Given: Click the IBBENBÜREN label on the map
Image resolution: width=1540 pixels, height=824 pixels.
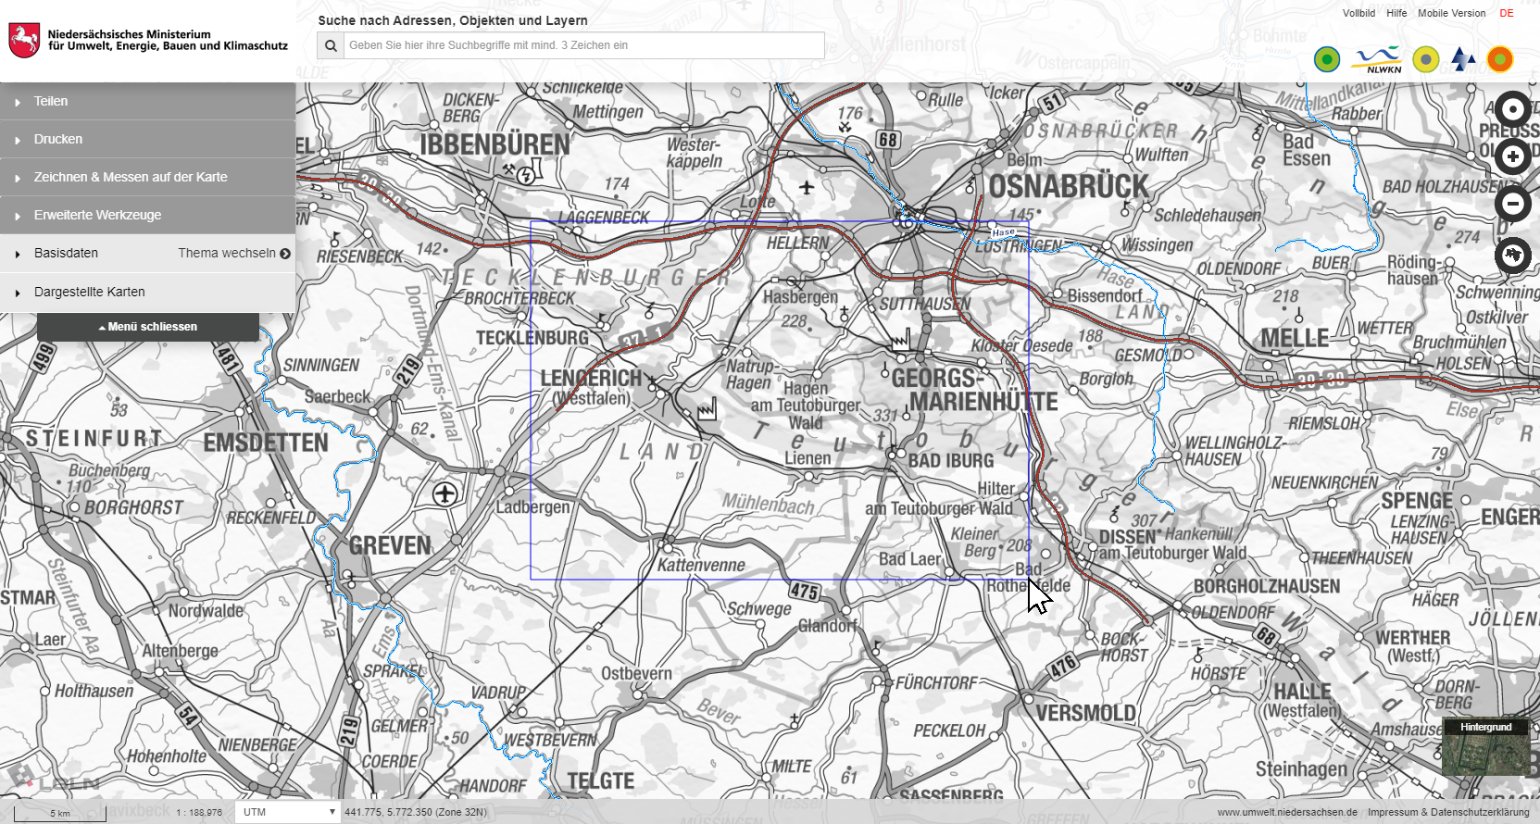Looking at the screenshot, I should pyautogui.click(x=495, y=145).
